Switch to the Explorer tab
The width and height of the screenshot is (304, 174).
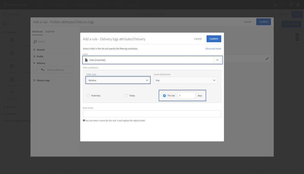[x=50, y=32]
